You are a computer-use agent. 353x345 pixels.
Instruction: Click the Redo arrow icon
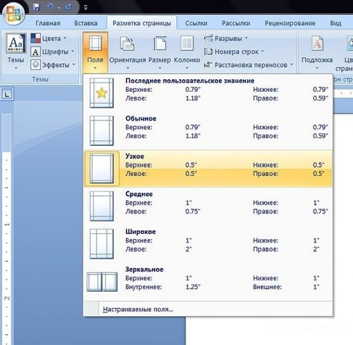[x=67, y=7]
